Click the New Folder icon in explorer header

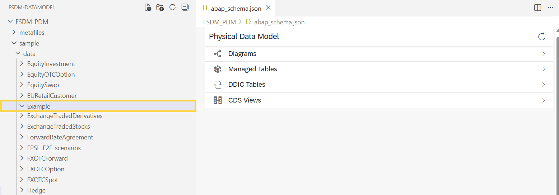tap(160, 8)
